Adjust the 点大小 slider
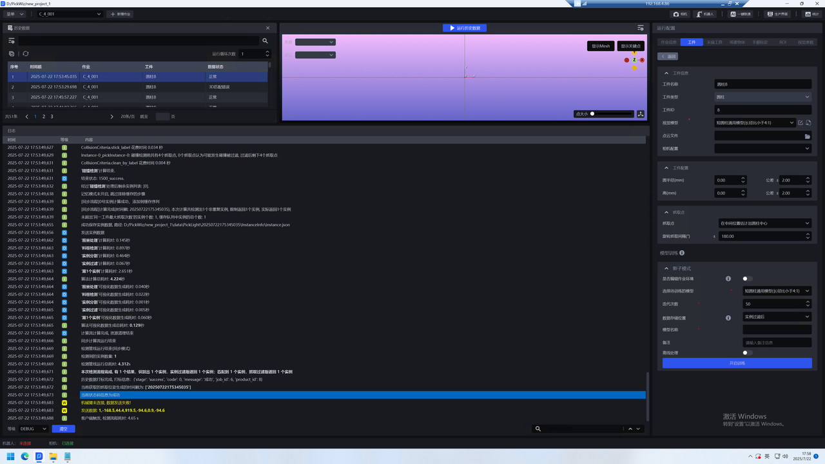This screenshot has width=825, height=464. [612, 114]
